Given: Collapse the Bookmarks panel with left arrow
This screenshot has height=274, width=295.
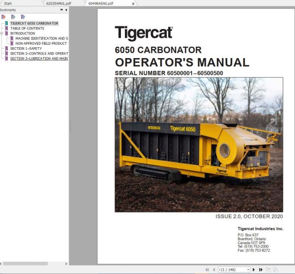Looking at the screenshot, I should coord(66,10).
